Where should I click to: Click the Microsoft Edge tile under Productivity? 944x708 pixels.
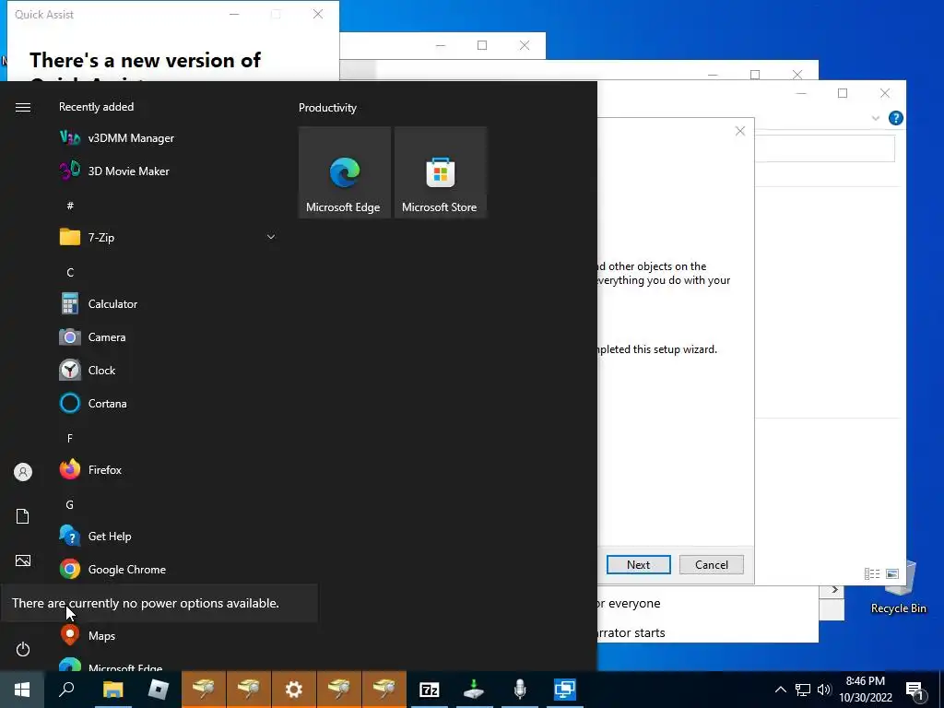pyautogui.click(x=345, y=172)
